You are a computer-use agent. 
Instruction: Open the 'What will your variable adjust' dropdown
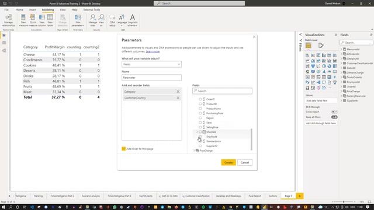click(151, 64)
